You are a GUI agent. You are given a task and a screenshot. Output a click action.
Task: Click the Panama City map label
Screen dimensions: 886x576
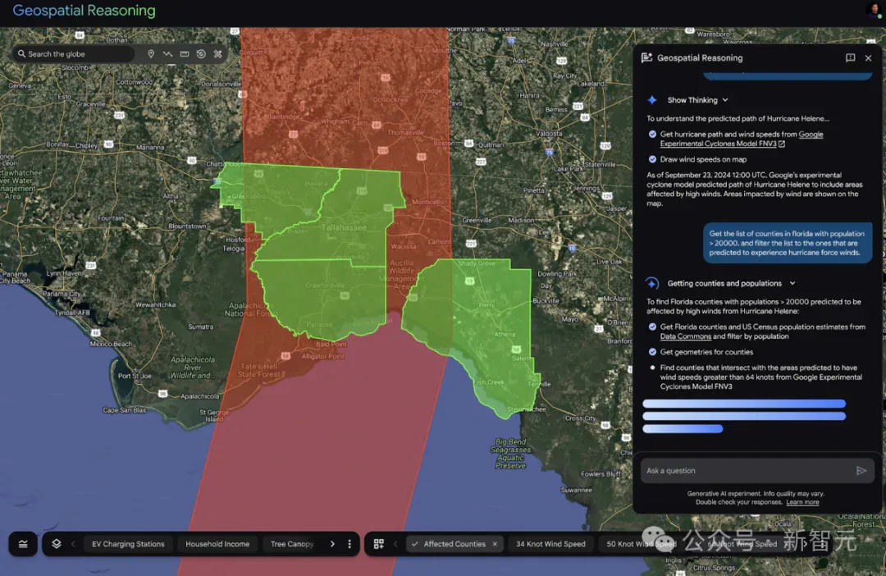[x=62, y=294]
